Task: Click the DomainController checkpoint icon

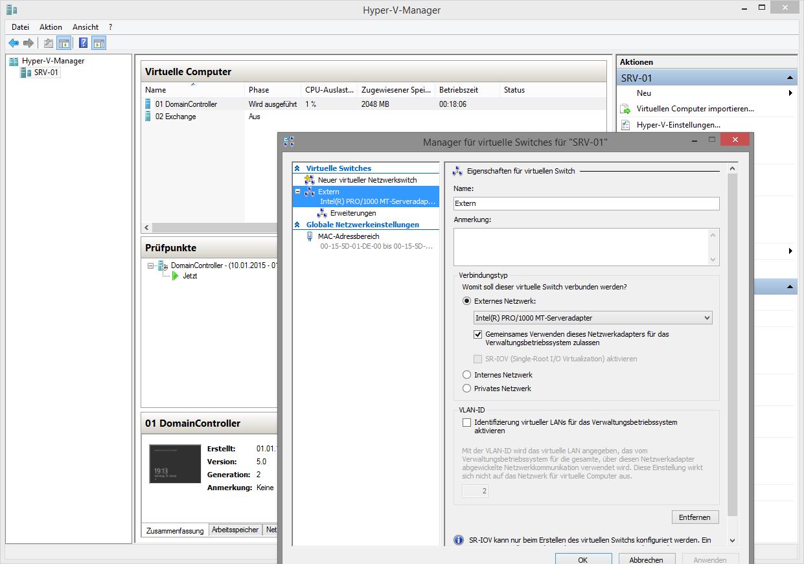Action: (x=163, y=265)
